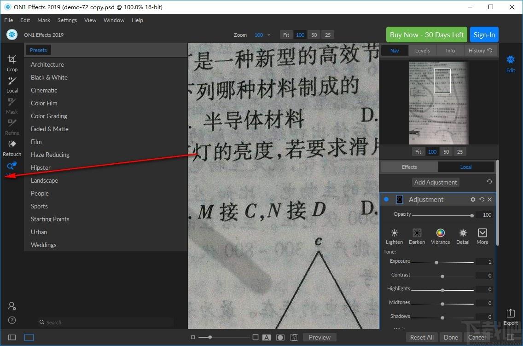Click the Reset All button
523x346 pixels.
tap(422, 337)
